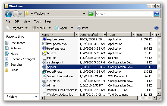Click the horizontal scrollbar left arrow
Image resolution: width=167 pixels, height=106 pixels.
42,98
